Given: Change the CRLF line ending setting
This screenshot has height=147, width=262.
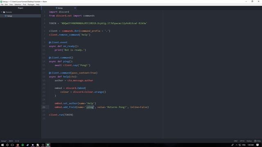Looking at the screenshot, I should (236, 141).
